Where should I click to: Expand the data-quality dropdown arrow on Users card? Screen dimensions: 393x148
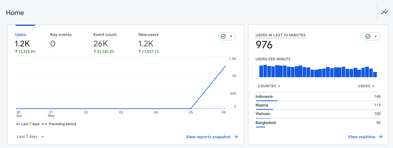click(231, 36)
